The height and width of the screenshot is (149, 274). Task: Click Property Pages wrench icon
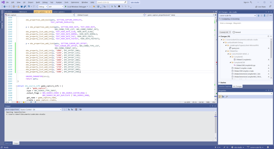[x=227, y=97]
